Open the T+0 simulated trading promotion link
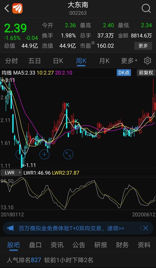 (71, 228)
